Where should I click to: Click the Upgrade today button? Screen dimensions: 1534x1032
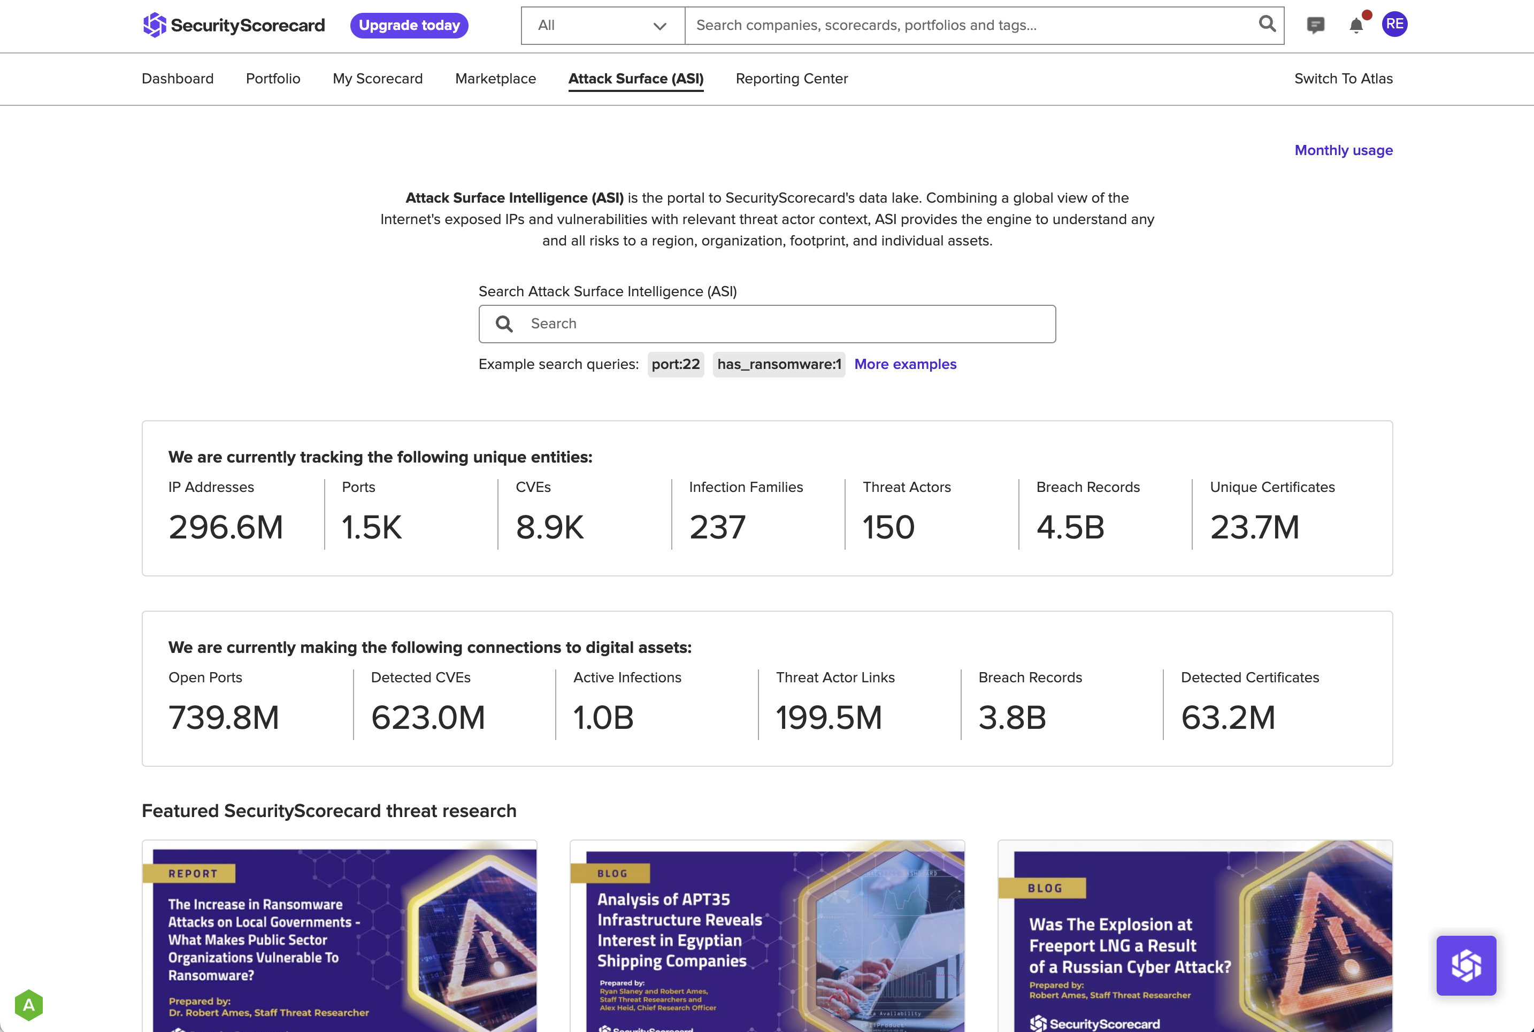pyautogui.click(x=409, y=26)
